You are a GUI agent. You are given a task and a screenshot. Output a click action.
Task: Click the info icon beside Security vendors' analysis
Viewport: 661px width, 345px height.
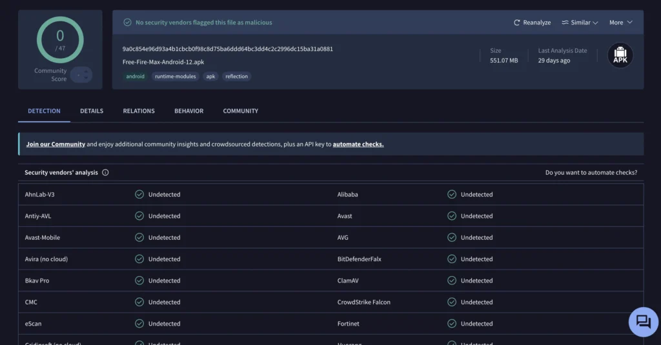pos(105,172)
